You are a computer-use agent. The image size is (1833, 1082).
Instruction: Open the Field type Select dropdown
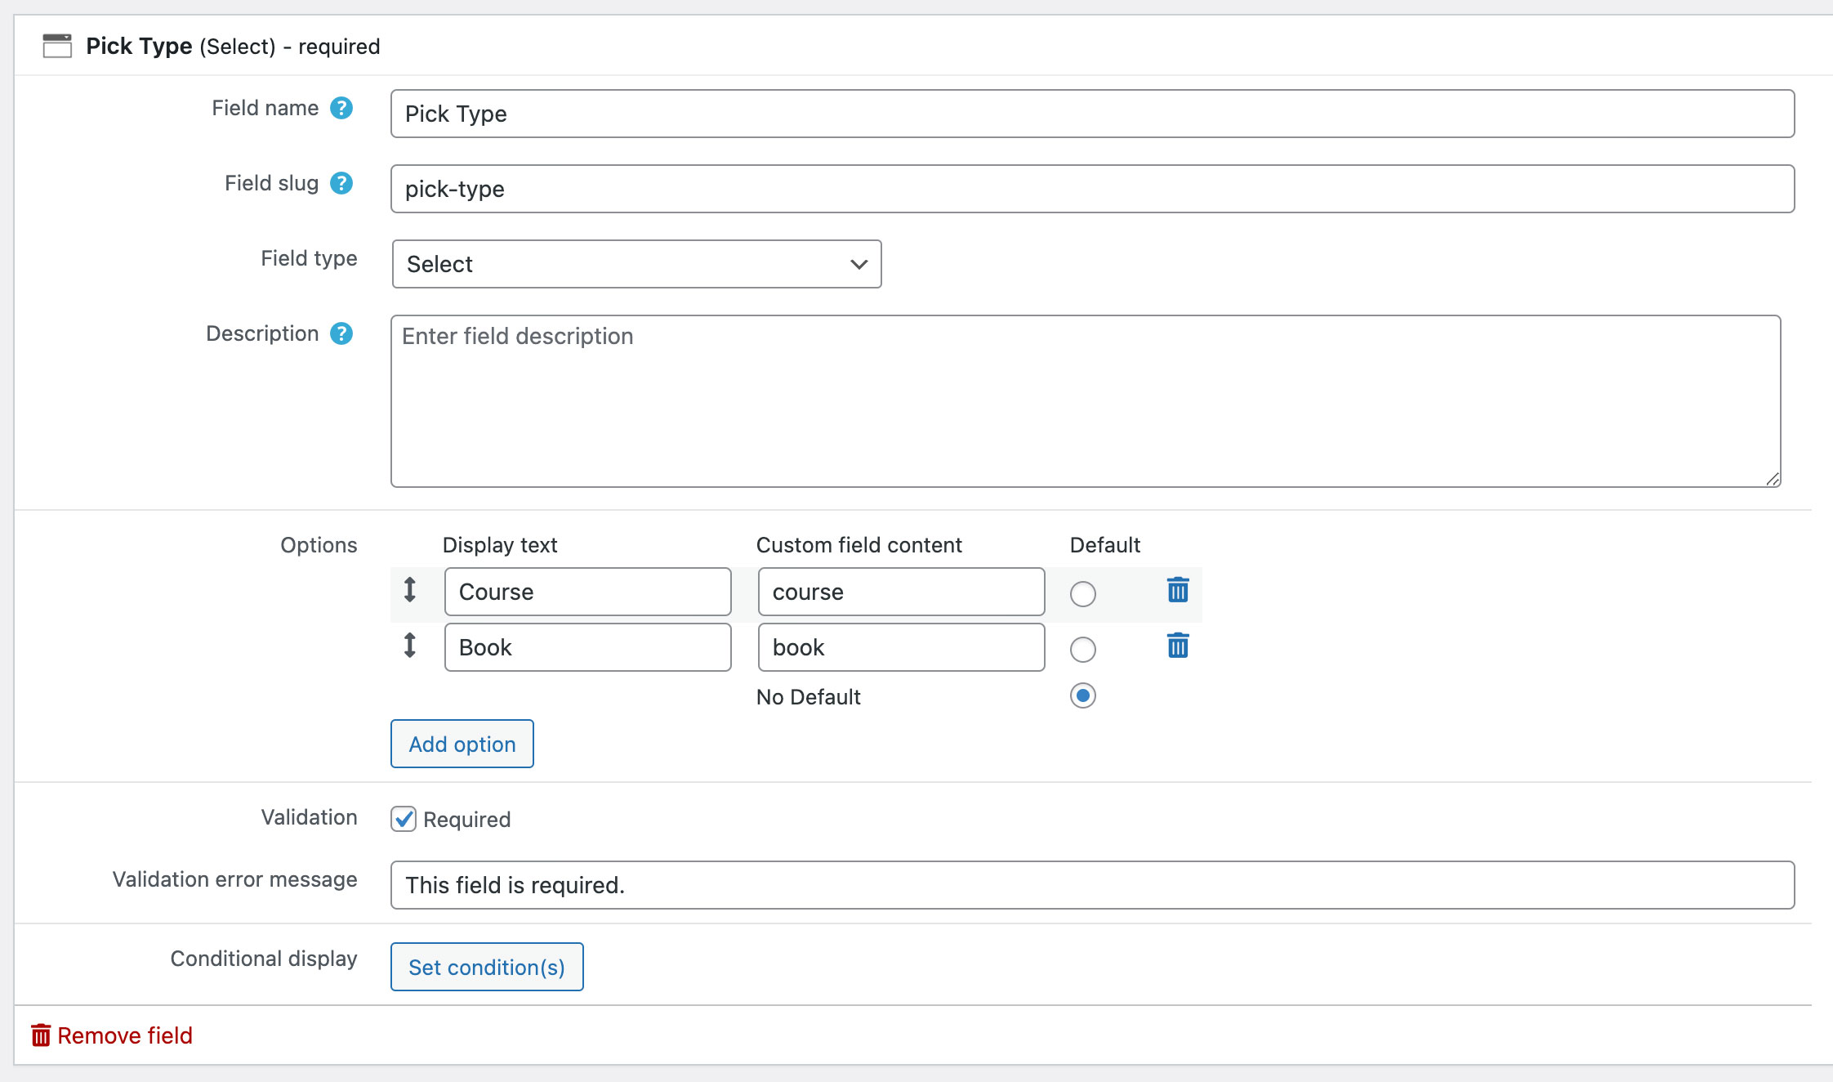pyautogui.click(x=637, y=264)
